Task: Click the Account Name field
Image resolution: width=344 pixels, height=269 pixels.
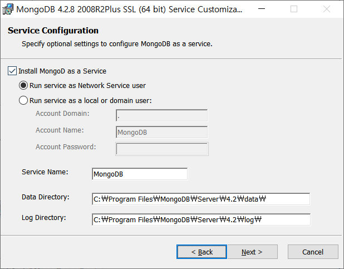Action: point(161,132)
